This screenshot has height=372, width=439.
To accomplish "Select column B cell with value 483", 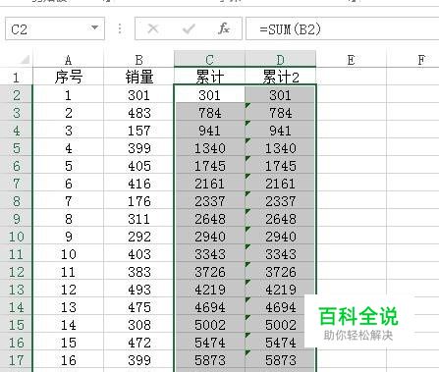I will [x=138, y=113].
